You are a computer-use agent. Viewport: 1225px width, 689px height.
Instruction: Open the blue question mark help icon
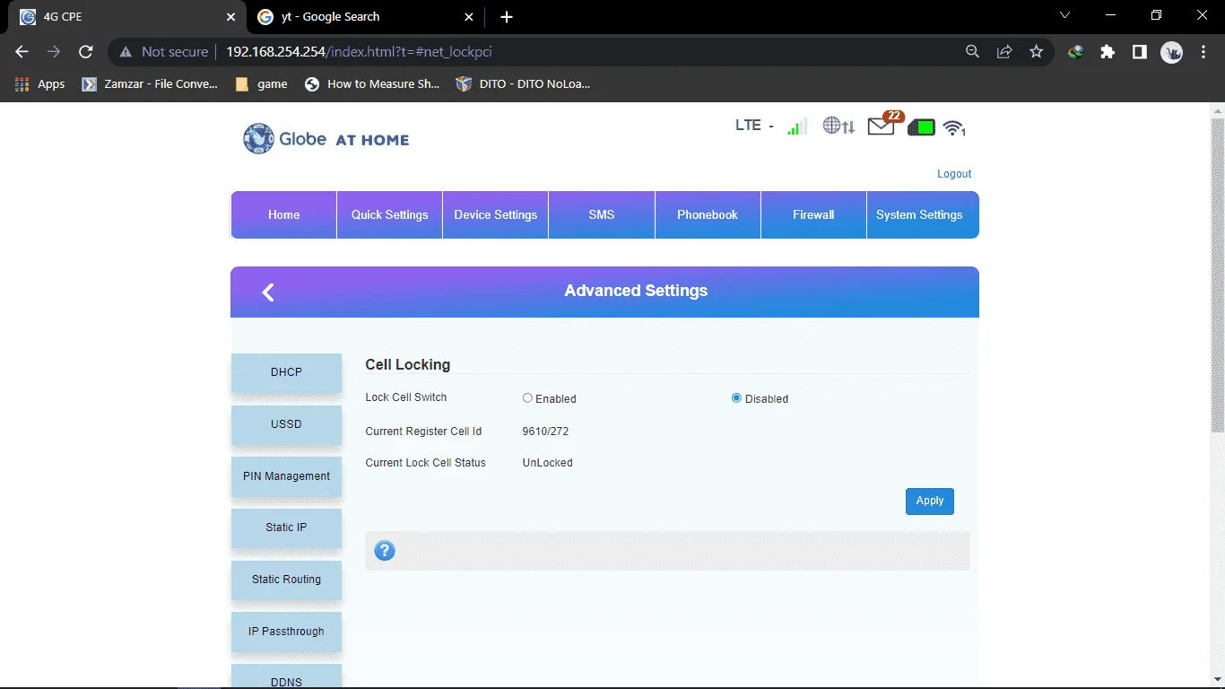385,551
